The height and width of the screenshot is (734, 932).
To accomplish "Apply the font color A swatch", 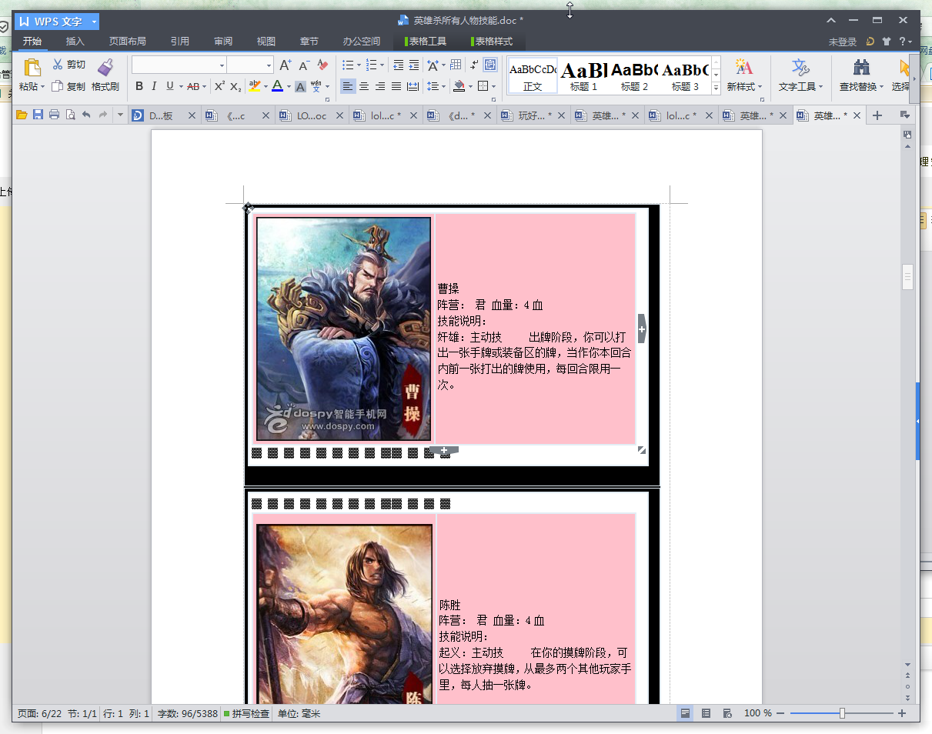I will point(277,86).
